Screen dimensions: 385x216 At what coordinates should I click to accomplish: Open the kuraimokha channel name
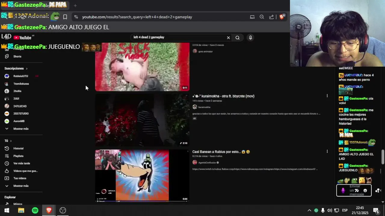tap(204, 107)
